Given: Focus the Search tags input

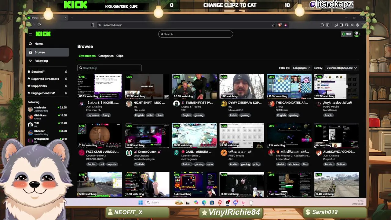Looking at the screenshot, I should point(109,68).
